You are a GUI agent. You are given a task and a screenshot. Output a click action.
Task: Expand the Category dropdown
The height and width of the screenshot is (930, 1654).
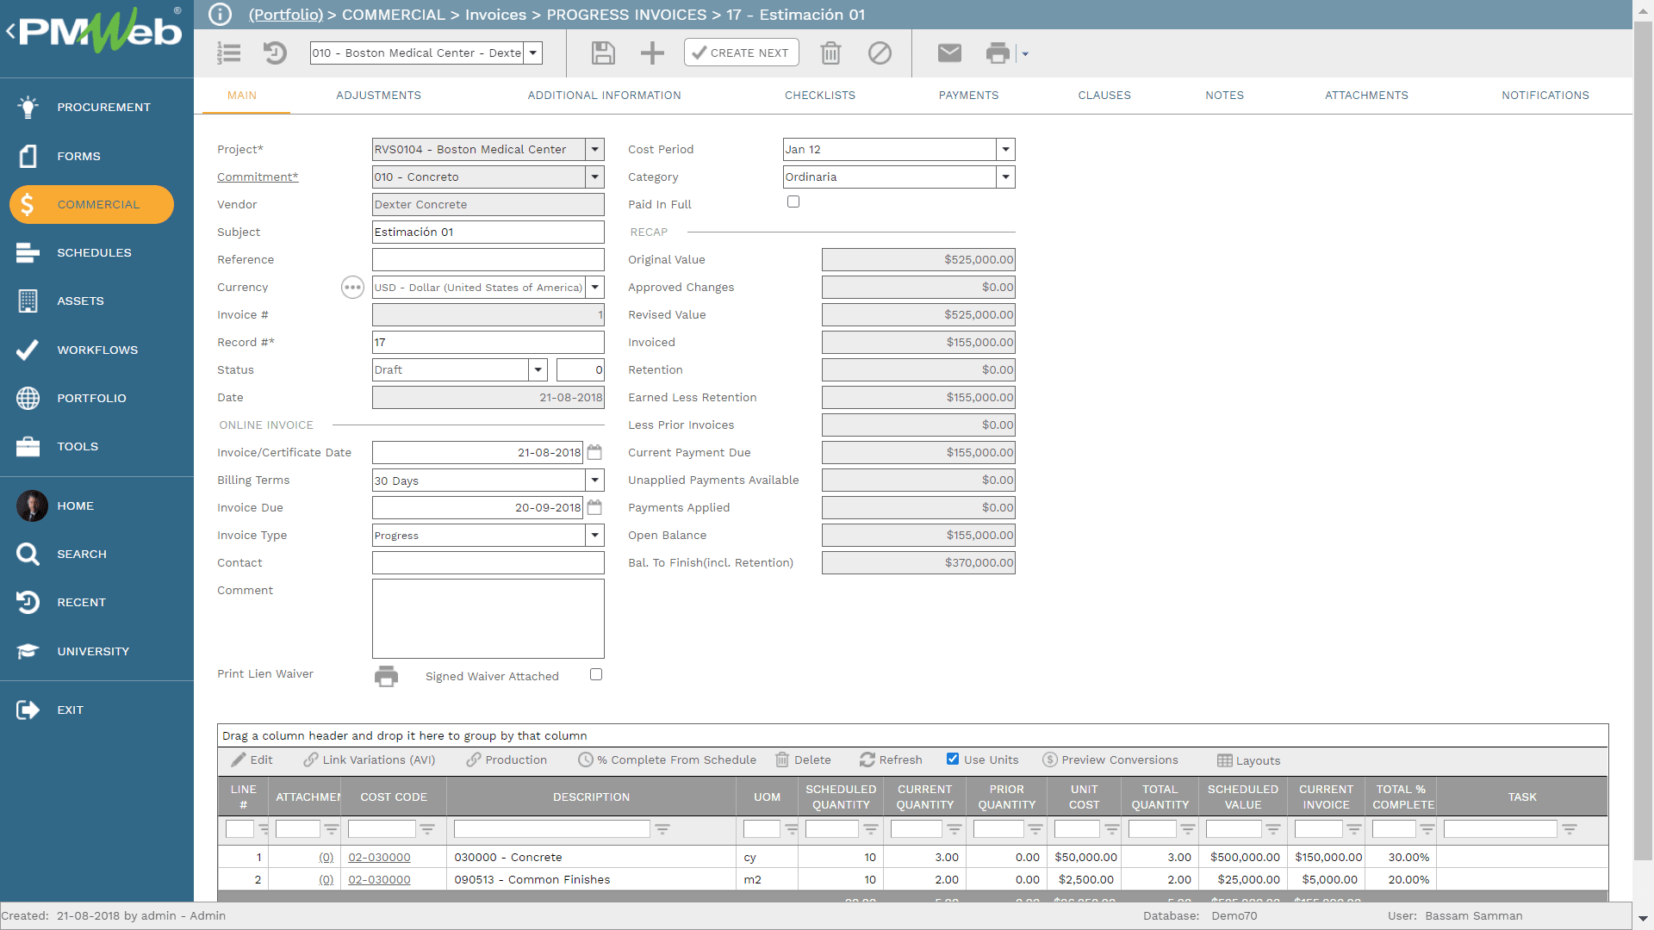pos(1005,177)
